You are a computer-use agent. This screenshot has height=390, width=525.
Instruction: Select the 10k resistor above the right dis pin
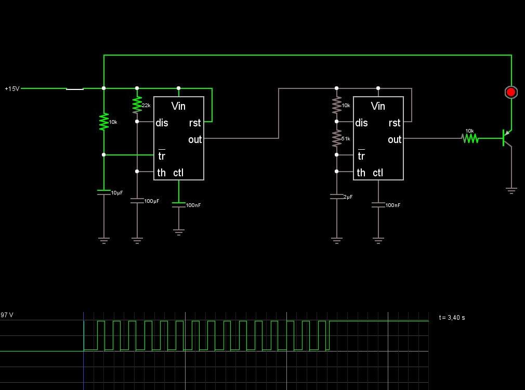click(x=337, y=105)
